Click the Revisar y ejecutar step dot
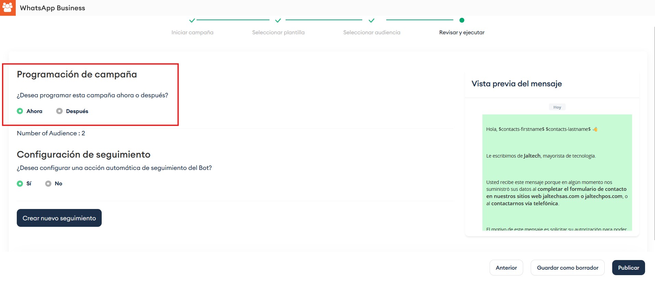Viewport: 655px width, 283px height. (462, 20)
